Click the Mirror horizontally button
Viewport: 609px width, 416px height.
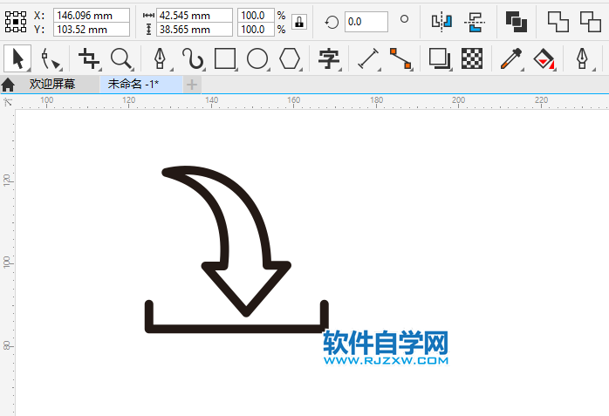(442, 22)
